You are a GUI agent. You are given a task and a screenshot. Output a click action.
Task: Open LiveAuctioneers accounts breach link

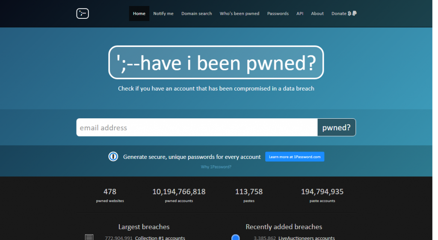coord(306,238)
